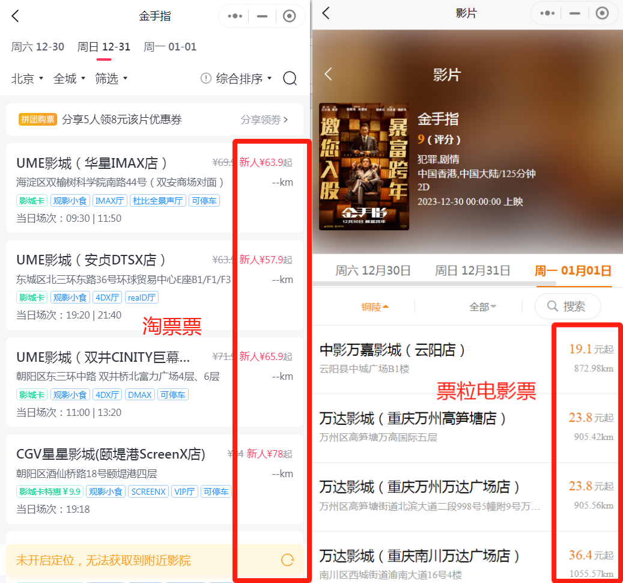The width and height of the screenshot is (623, 583).
Task: Tap 4DX厅 tag on UME影城（安贞DTSX店）
Action: tap(108, 298)
